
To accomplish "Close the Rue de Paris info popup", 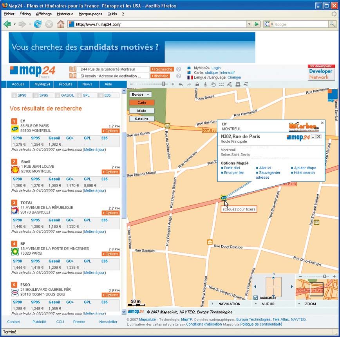I will (319, 137).
